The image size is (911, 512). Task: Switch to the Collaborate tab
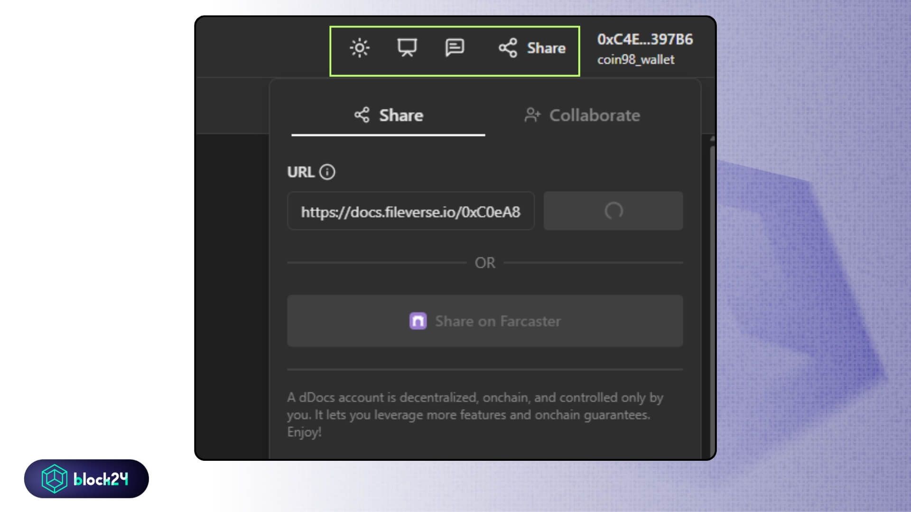[582, 115]
